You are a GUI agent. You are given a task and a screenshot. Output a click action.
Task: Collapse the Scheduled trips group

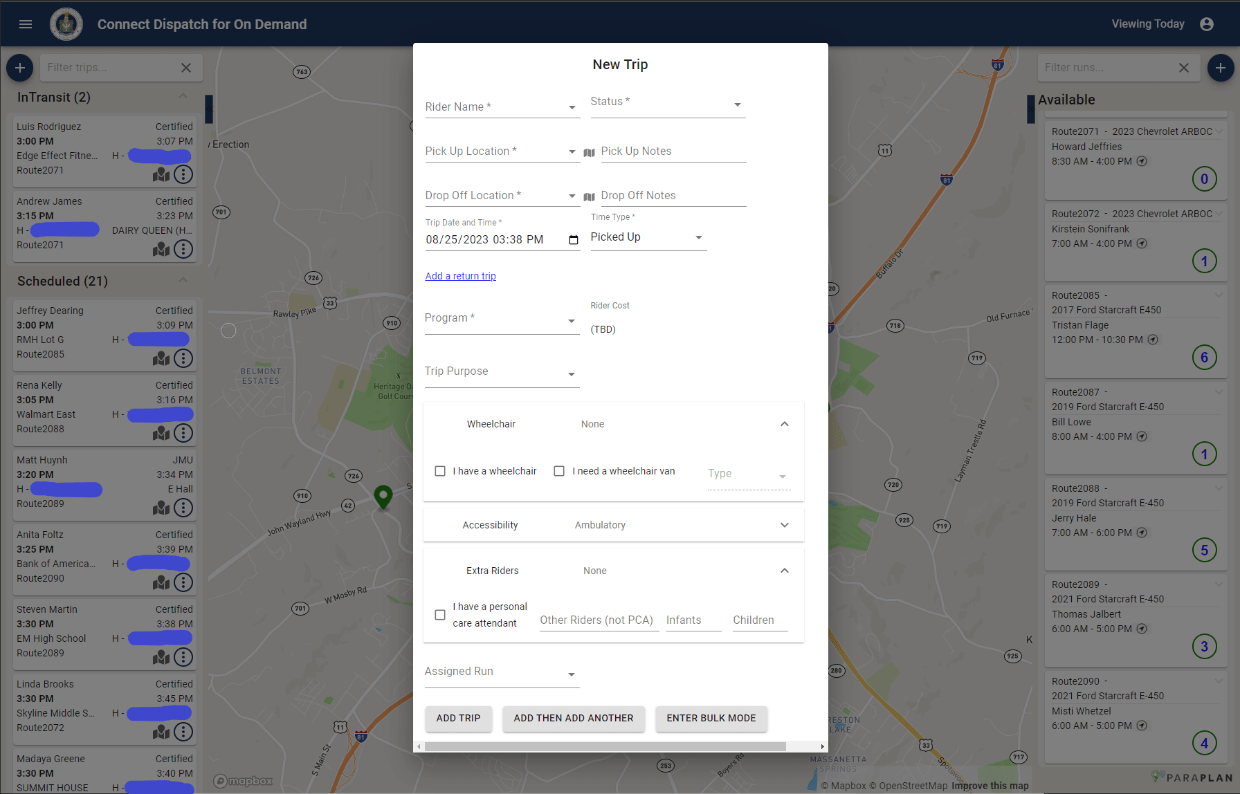click(183, 280)
